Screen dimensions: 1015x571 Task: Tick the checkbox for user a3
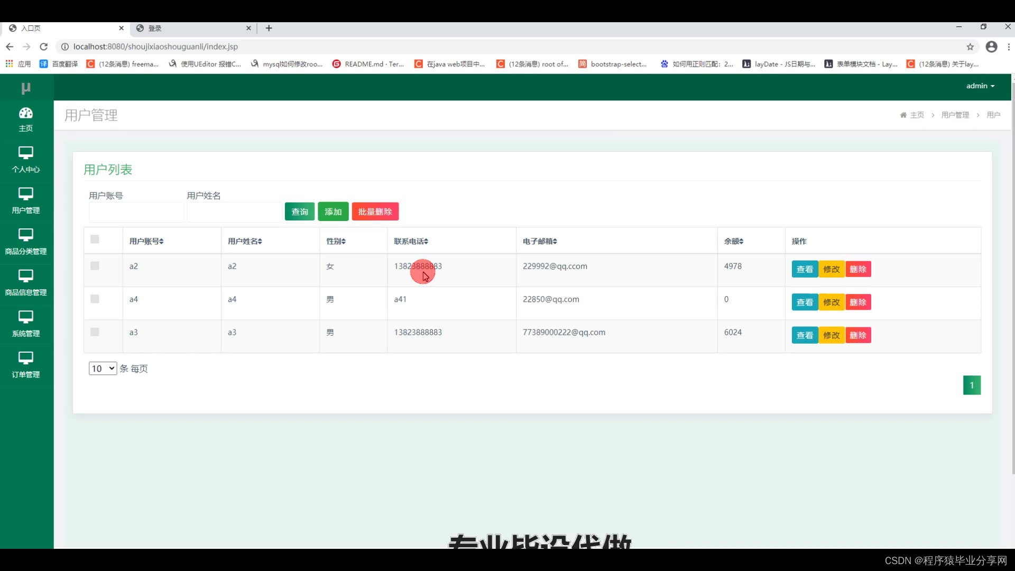95,332
